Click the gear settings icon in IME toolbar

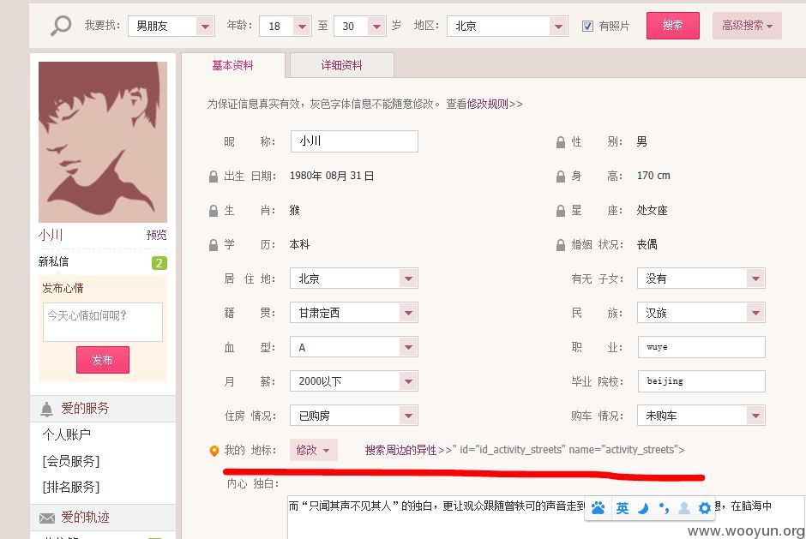pyautogui.click(x=705, y=508)
